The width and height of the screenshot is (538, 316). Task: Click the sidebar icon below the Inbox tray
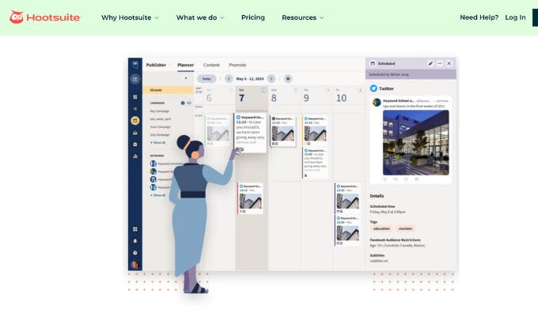tap(135, 145)
